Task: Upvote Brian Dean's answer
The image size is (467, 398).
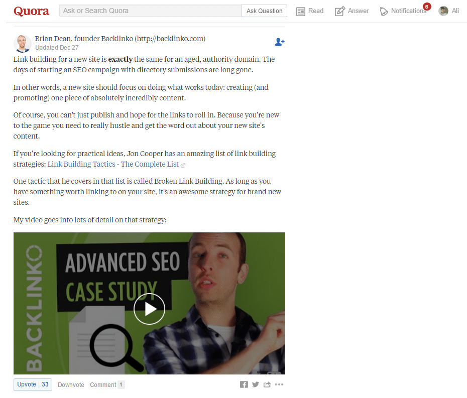Action: tap(33, 384)
